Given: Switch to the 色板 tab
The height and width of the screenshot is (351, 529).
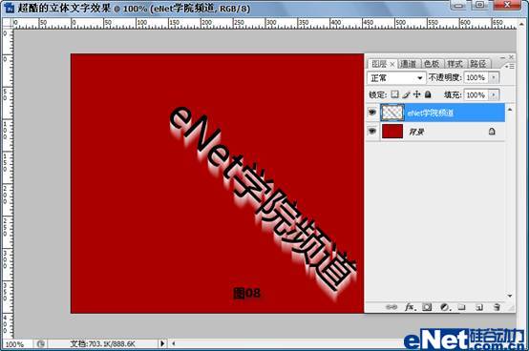Looking at the screenshot, I should click(x=432, y=64).
